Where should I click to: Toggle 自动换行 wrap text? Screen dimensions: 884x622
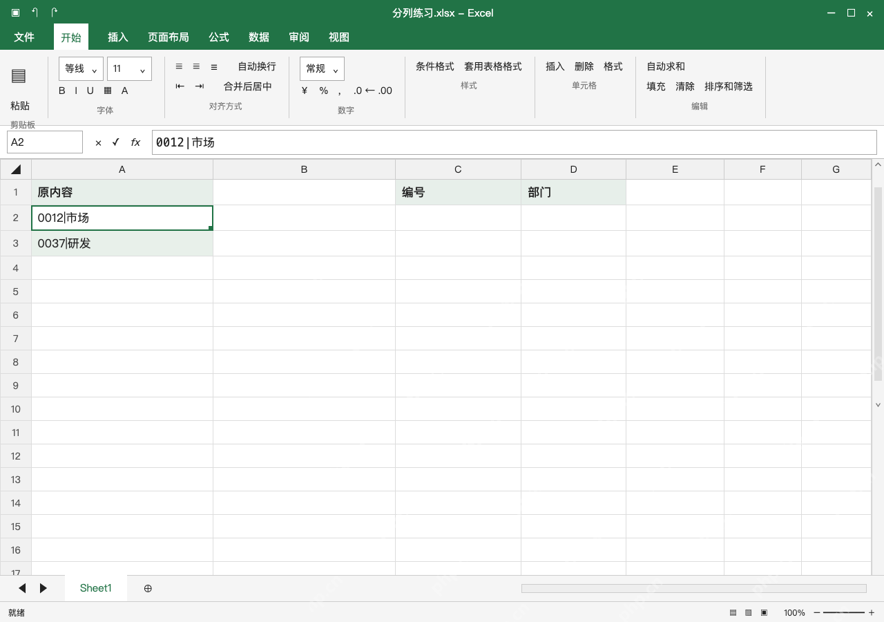coord(257,66)
